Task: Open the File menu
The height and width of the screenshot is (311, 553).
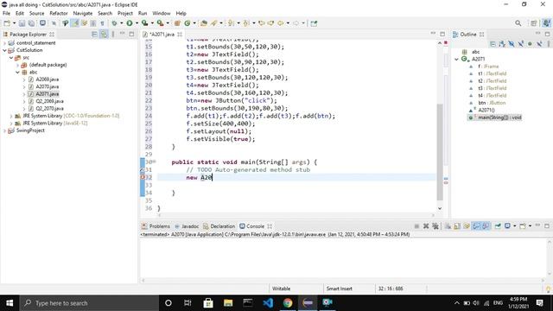Action: pyautogui.click(x=6, y=14)
